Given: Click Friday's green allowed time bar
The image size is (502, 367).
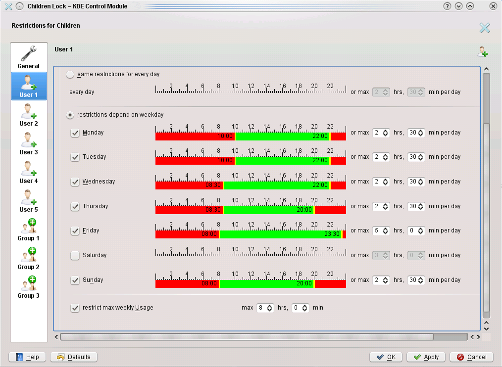Looking at the screenshot, I should coord(280,234).
